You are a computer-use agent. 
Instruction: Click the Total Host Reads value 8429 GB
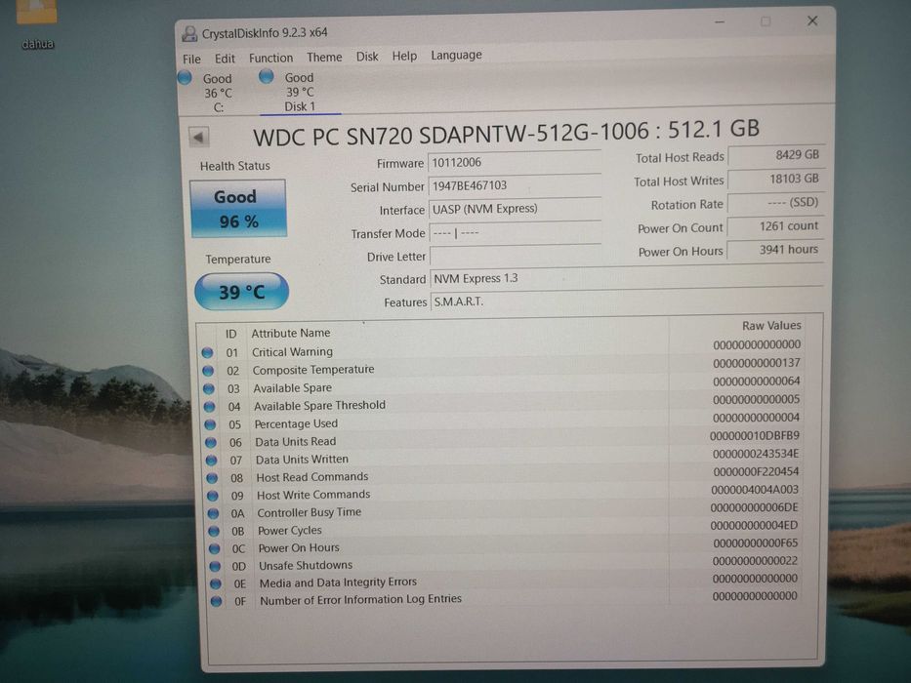tap(776, 155)
